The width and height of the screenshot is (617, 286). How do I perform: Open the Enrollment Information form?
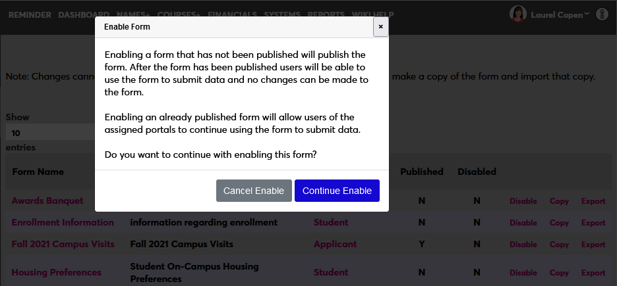[63, 222]
